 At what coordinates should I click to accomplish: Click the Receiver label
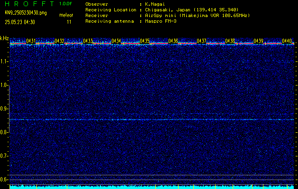coord(97,16)
